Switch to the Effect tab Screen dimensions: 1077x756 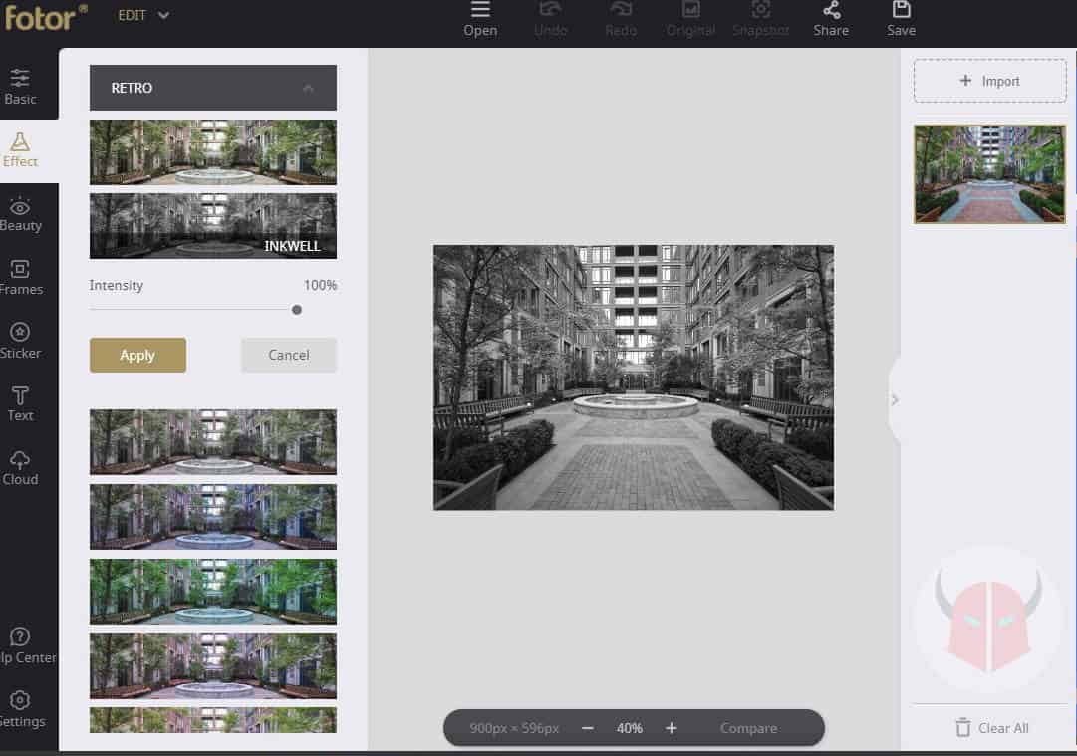tap(20, 149)
